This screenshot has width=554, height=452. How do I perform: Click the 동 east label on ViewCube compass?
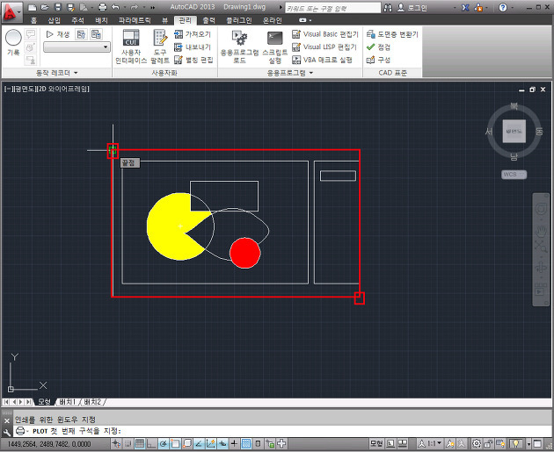click(x=539, y=131)
